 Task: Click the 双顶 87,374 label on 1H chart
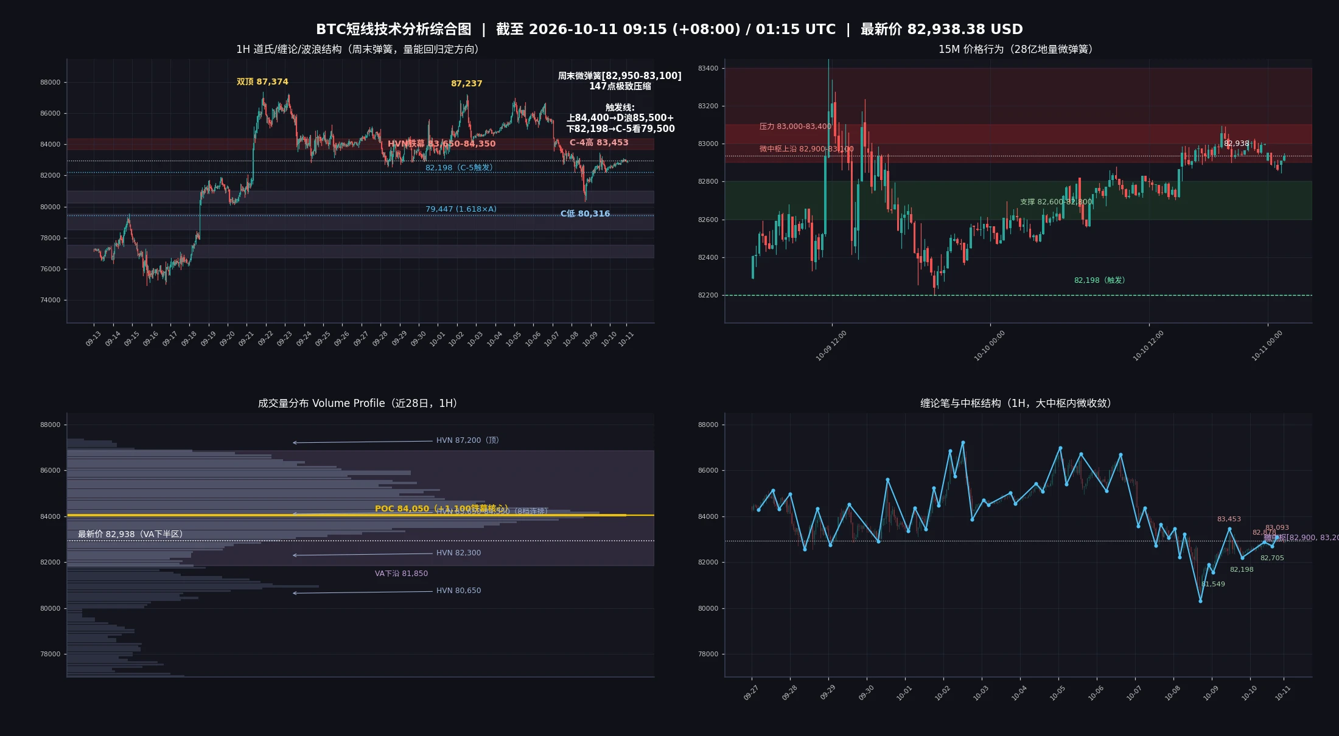click(262, 82)
